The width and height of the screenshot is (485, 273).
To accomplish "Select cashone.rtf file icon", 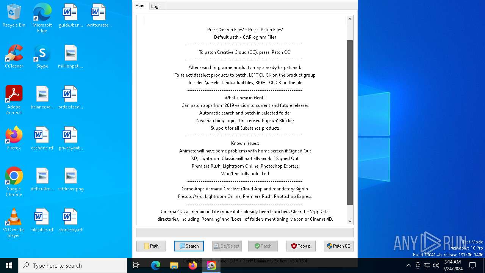I will [42, 139].
